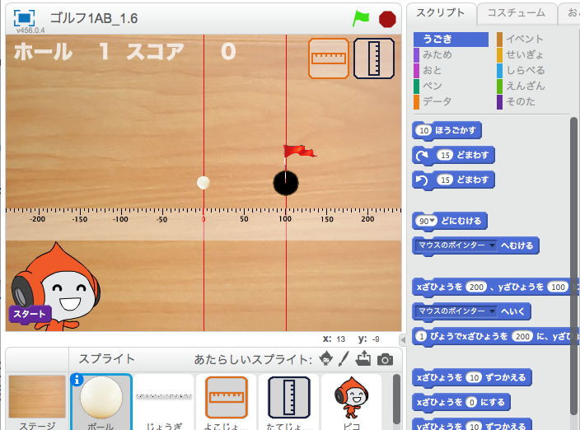Click the green flag to start
This screenshot has width=580, height=430.
coord(361,18)
